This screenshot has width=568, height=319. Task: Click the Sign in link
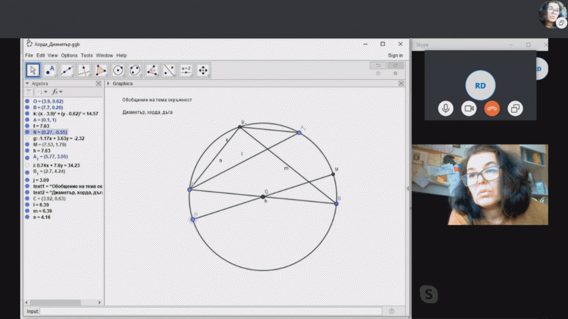[x=395, y=56]
